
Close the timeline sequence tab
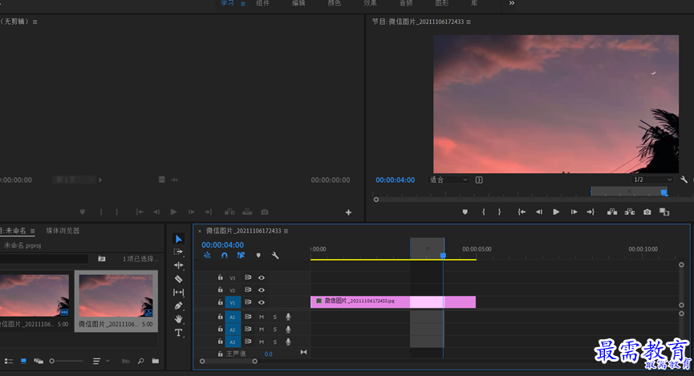click(x=200, y=231)
